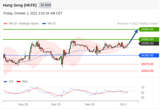This screenshot has height=109, width=160.
Task: Click the 24070.00 red support label
Action: [x=147, y=64]
